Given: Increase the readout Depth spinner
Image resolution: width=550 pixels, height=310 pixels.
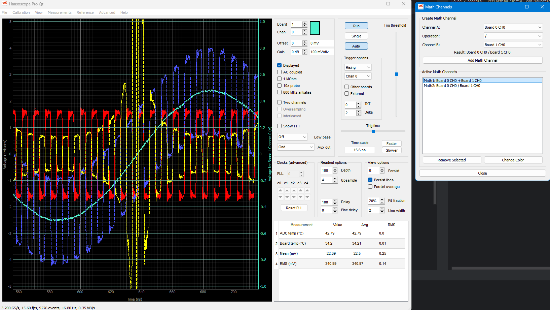Looking at the screenshot, I should click(335, 169).
